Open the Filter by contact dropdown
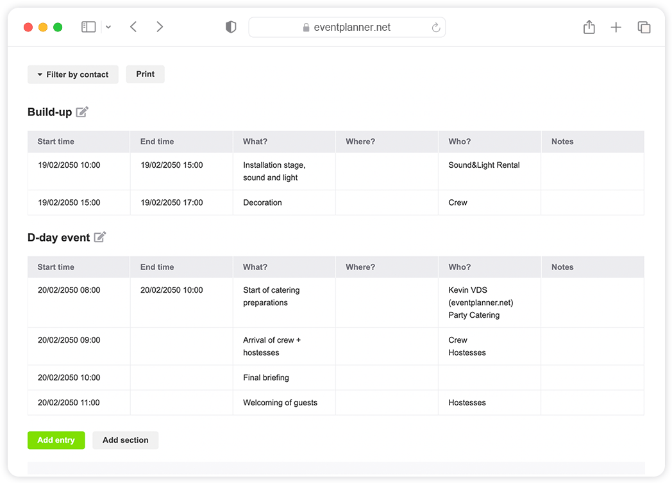The image size is (672, 483). click(72, 74)
